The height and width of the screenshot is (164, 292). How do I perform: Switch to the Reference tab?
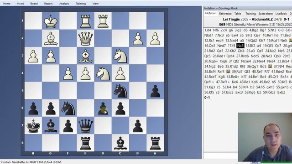pos(225,14)
